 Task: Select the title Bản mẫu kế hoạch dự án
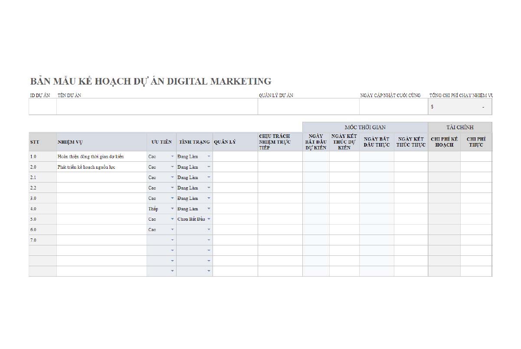coord(151,81)
